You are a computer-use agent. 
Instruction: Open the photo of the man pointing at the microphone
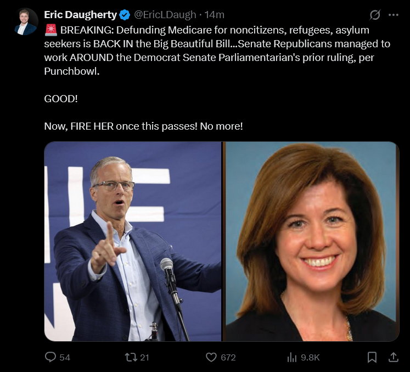[x=133, y=241]
